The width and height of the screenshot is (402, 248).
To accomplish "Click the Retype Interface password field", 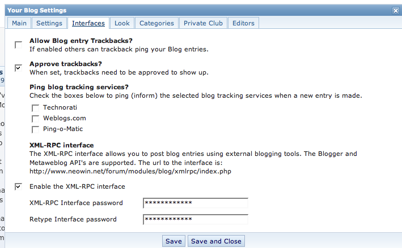I will [x=196, y=219].
